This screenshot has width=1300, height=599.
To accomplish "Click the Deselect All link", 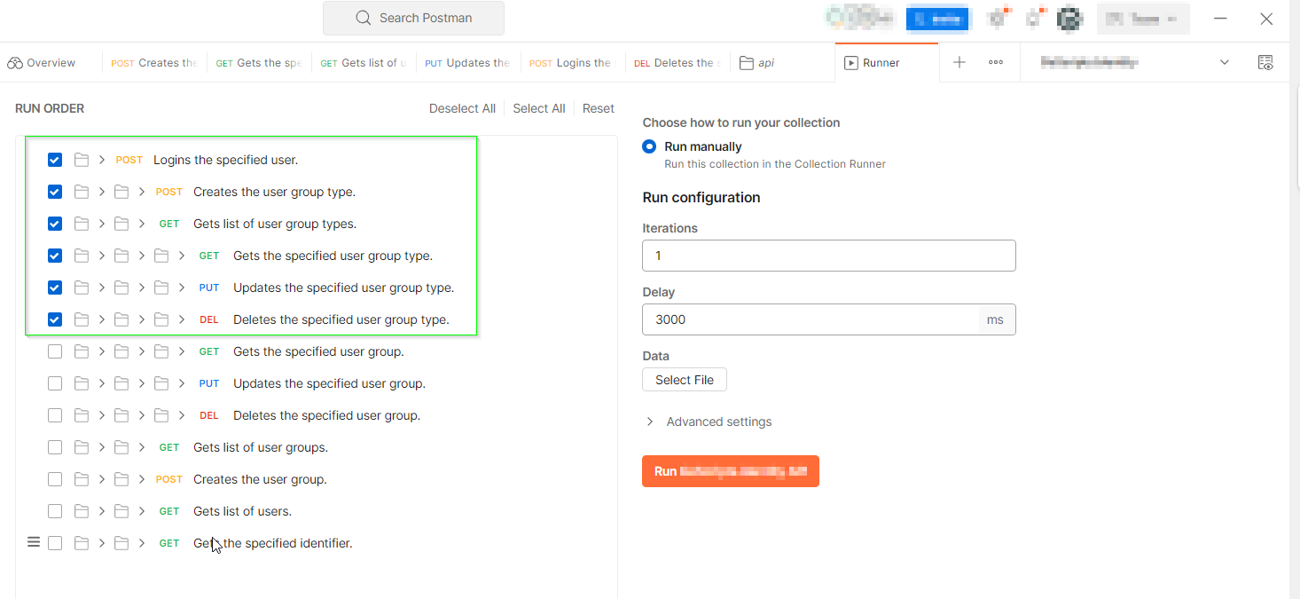I will pyautogui.click(x=462, y=108).
